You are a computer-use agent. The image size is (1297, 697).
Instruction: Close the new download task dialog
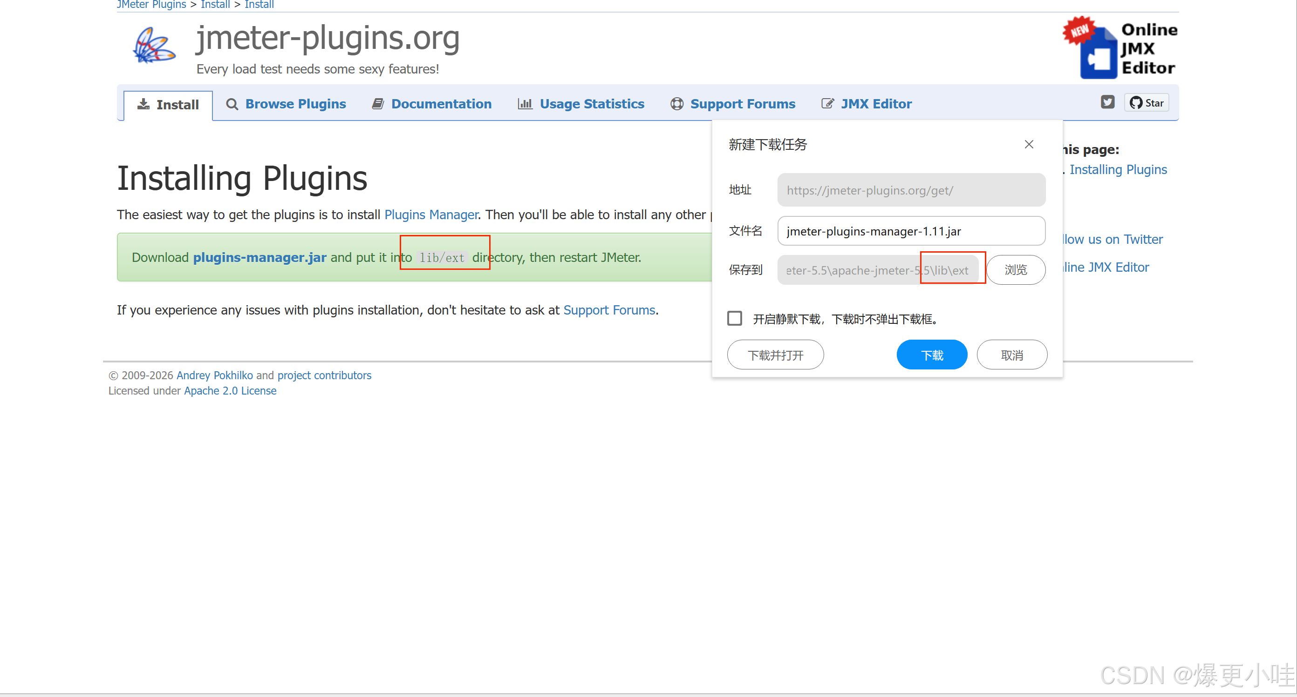(1029, 145)
